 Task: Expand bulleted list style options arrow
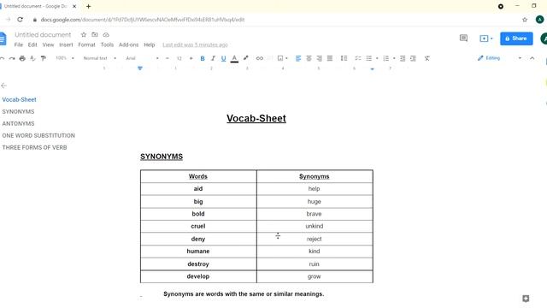(x=377, y=58)
